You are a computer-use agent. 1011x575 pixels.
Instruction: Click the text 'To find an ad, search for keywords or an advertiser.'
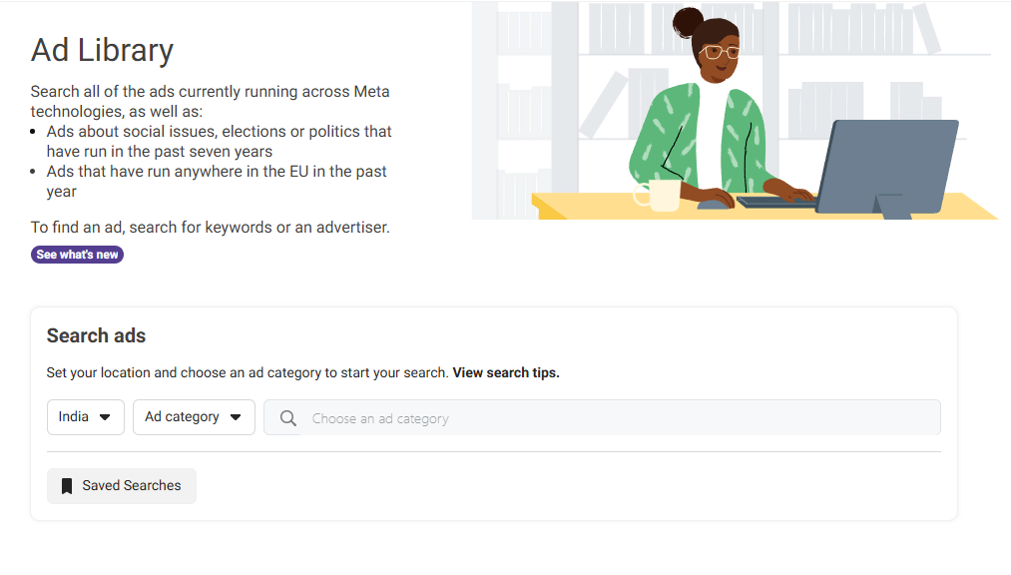point(211,228)
